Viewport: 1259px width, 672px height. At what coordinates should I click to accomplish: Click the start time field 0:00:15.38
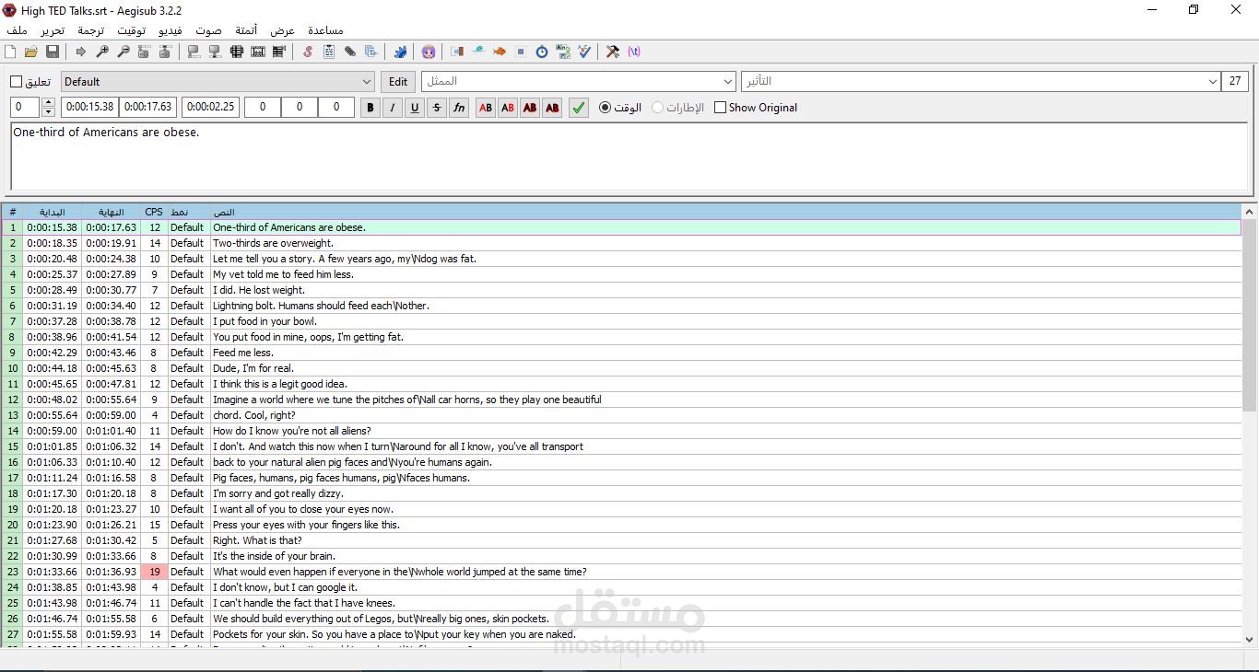pos(89,107)
